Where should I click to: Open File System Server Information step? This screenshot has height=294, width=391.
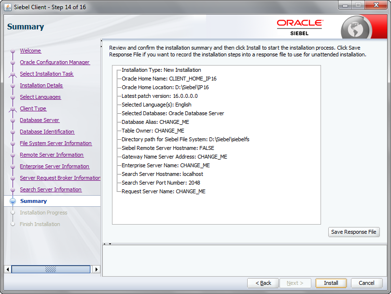(x=56, y=143)
